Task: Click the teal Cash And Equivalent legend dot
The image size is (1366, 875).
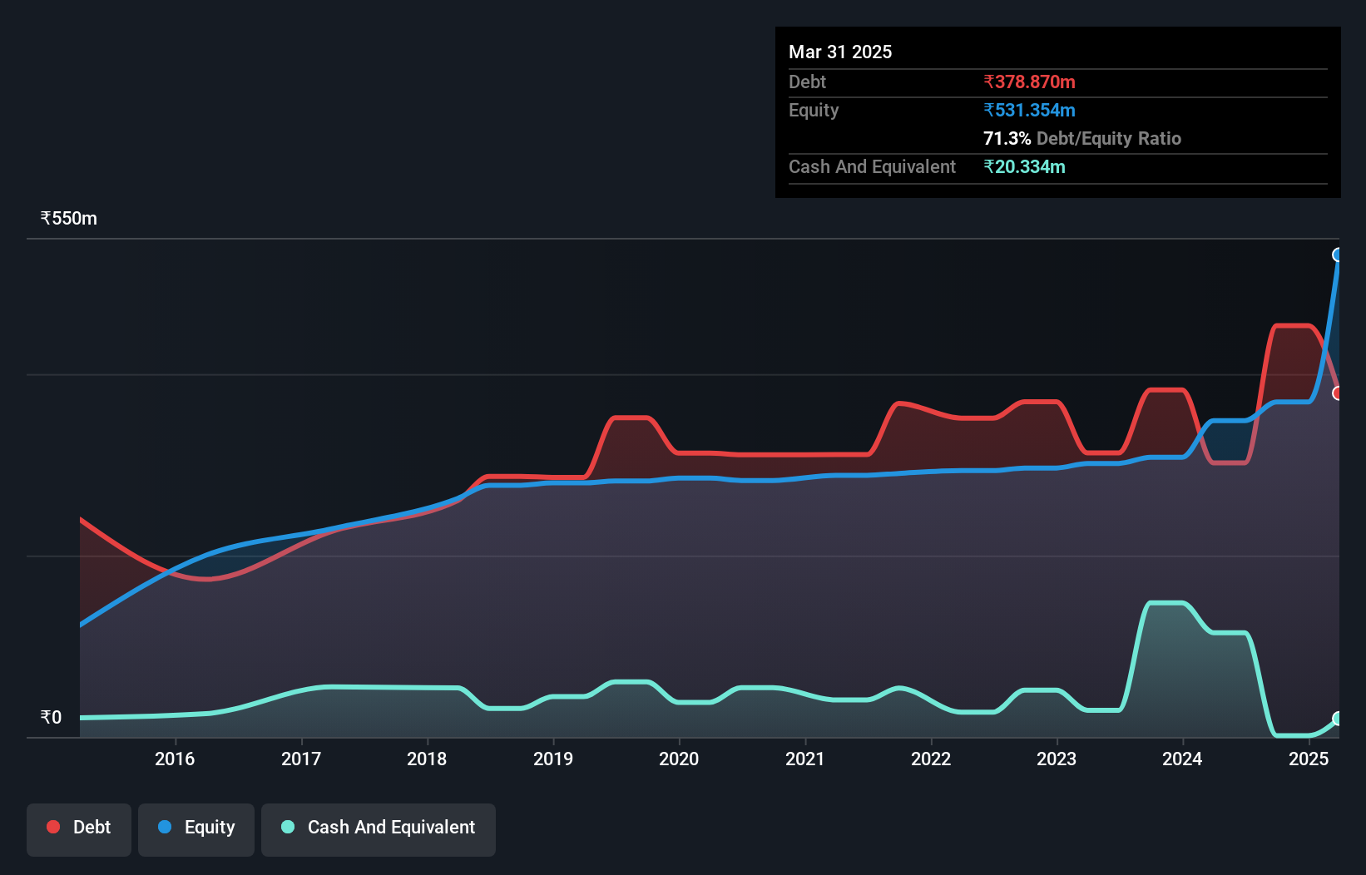Action: [286, 827]
